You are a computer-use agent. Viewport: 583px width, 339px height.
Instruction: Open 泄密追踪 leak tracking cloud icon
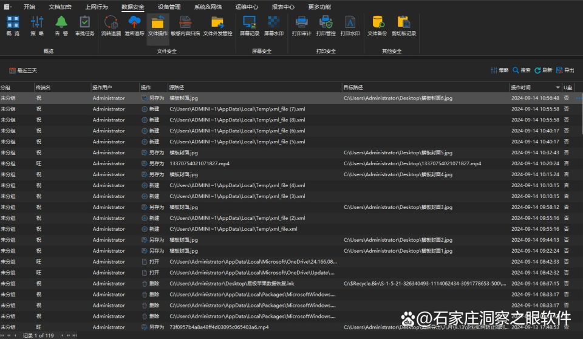134,26
